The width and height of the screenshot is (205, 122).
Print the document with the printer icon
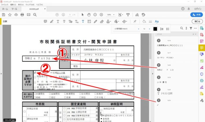22,15
